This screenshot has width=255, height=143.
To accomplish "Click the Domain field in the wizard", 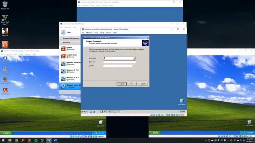I will (x=118, y=66).
